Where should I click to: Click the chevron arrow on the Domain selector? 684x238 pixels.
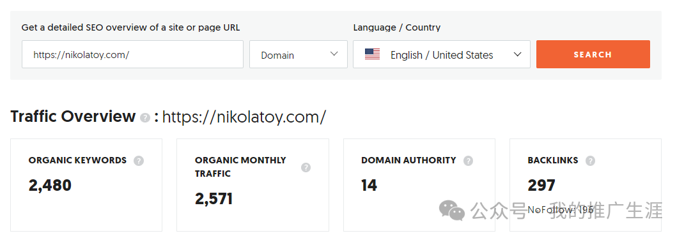tap(334, 54)
